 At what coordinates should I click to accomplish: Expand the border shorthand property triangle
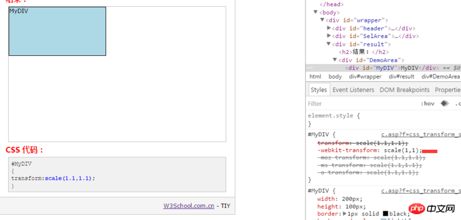point(345,214)
